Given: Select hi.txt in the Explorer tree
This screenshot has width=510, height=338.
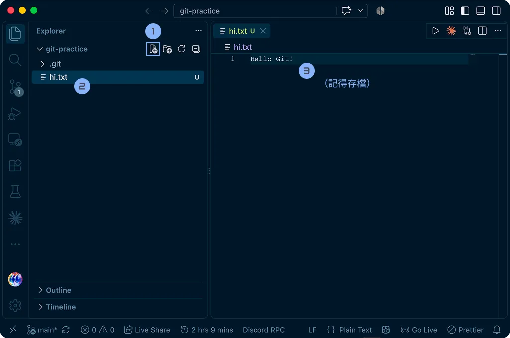Looking at the screenshot, I should click(118, 77).
